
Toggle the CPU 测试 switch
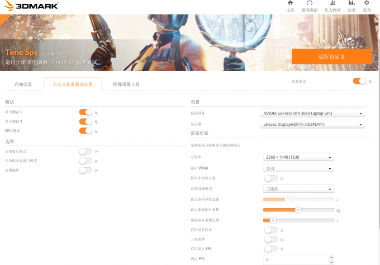(x=85, y=131)
